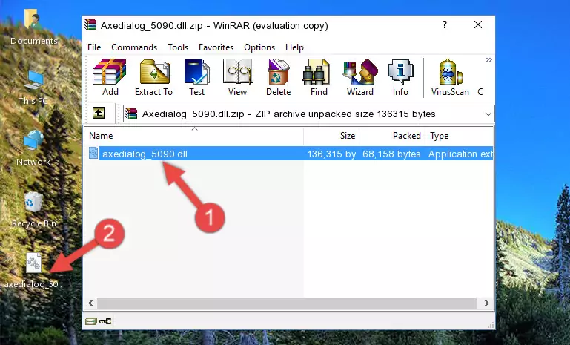
Task: Select the Documents desktop icon
Action: pyautogui.click(x=33, y=27)
